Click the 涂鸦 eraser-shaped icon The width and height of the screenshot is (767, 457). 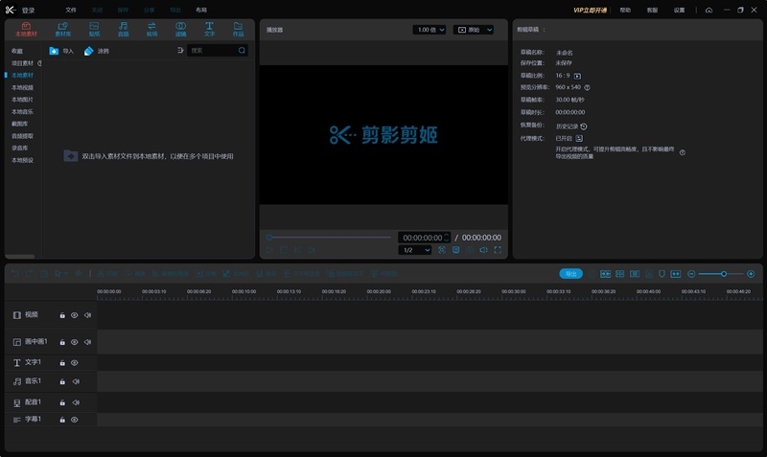(88, 51)
